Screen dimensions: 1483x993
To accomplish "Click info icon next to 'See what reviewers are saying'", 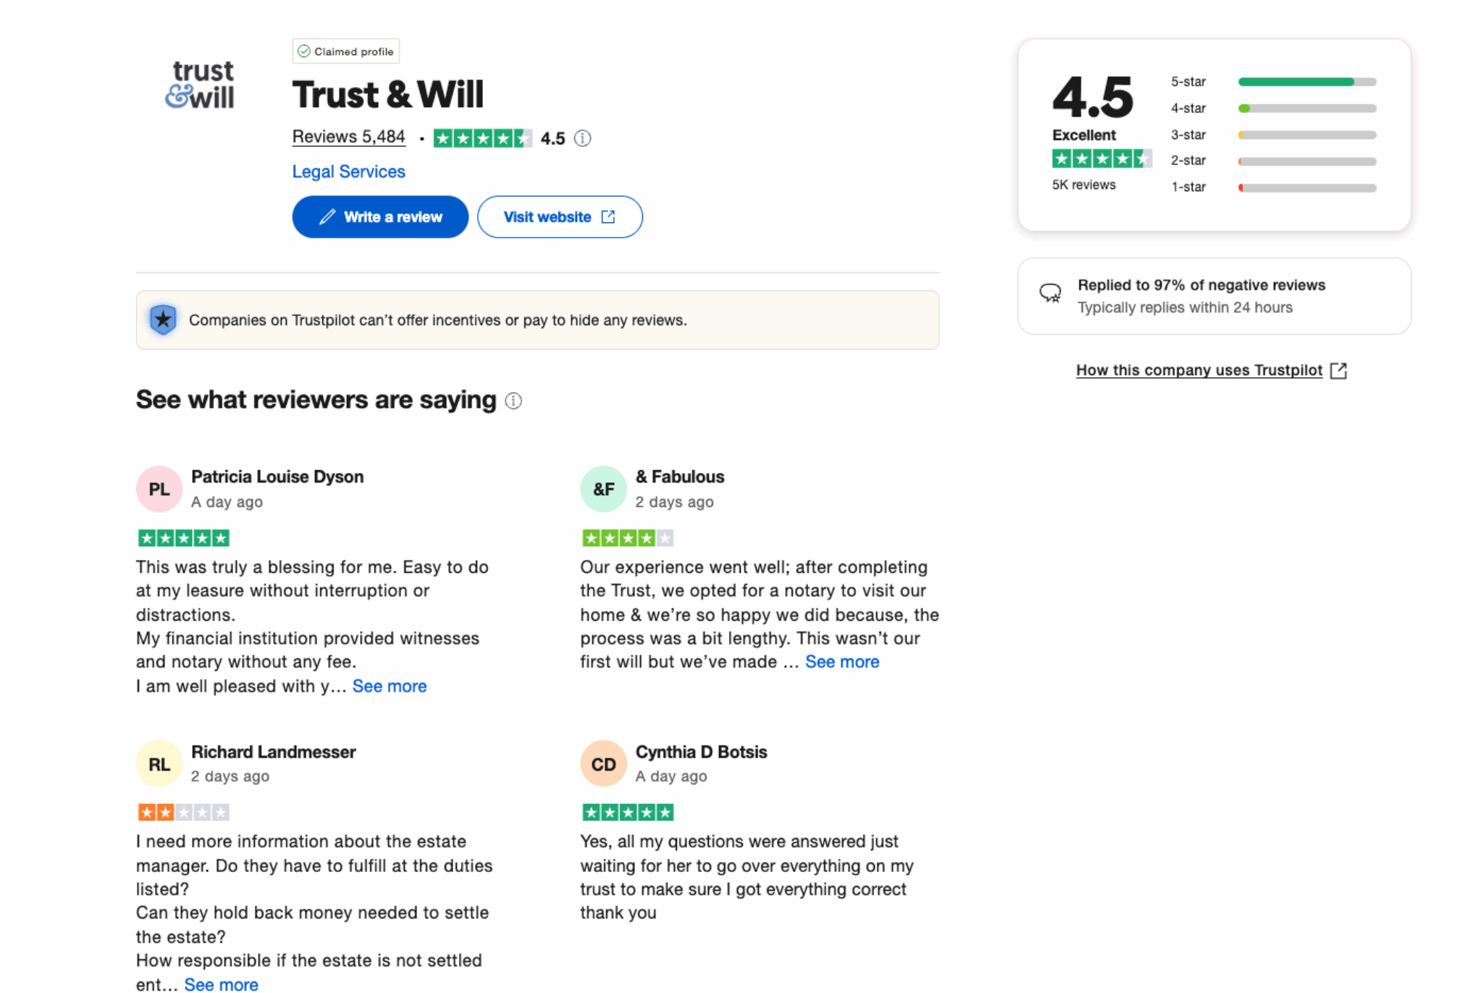I will tap(513, 401).
